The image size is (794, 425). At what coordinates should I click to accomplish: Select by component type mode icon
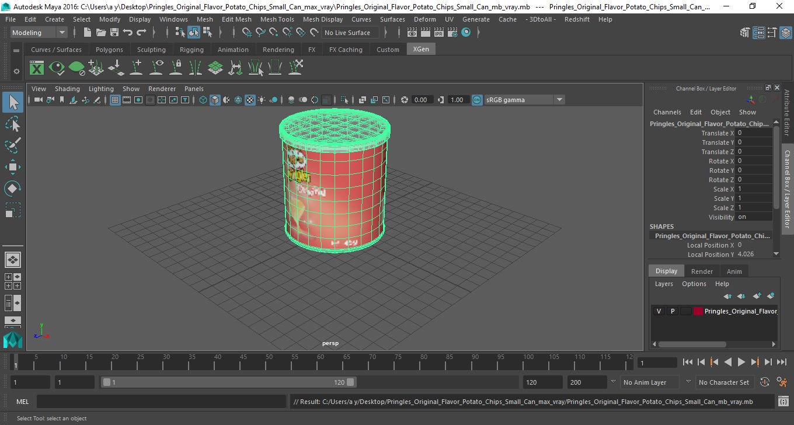pos(207,33)
